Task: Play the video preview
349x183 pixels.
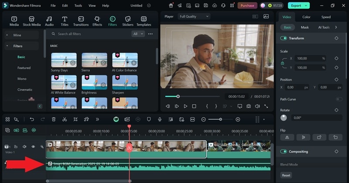Action: point(185,106)
